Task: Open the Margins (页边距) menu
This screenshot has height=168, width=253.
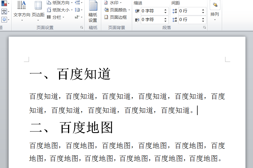Action: [38, 11]
